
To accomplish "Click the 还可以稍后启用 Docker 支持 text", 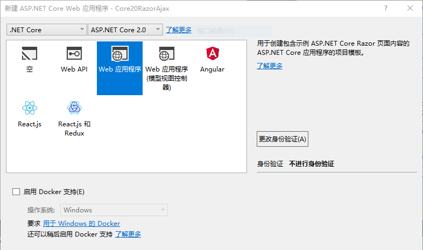I will coord(70,234).
